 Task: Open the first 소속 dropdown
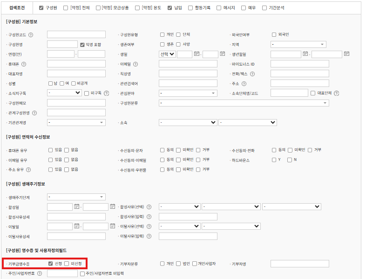[x=188, y=123]
